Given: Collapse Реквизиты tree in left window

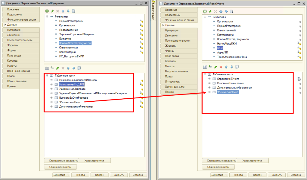Looking at the screenshot, I should [x=47, y=16].
